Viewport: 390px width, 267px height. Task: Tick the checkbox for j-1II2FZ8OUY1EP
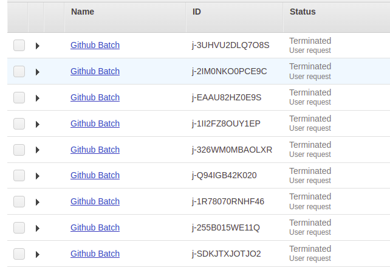tap(19, 124)
